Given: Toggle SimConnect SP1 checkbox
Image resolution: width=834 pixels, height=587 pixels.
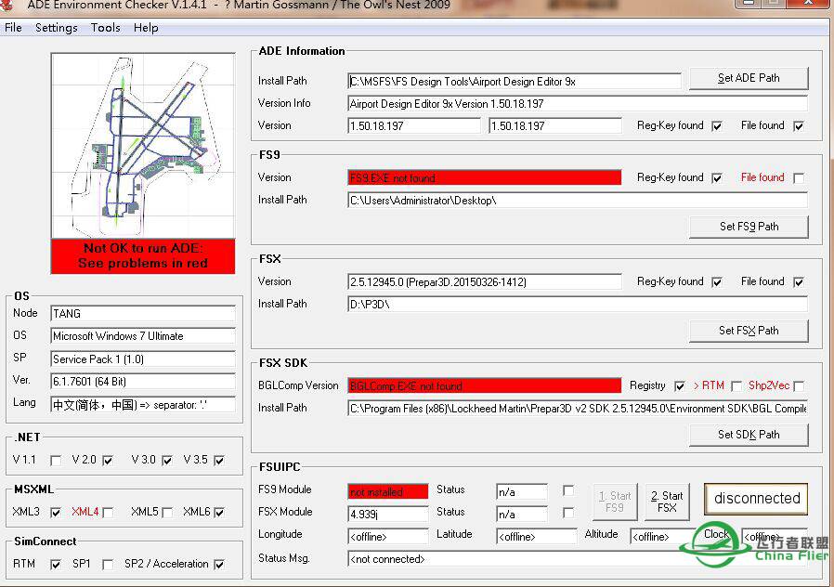Looking at the screenshot, I should 108,565.
